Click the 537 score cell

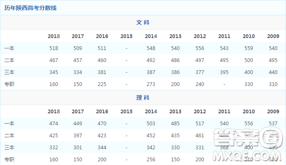click(x=273, y=124)
